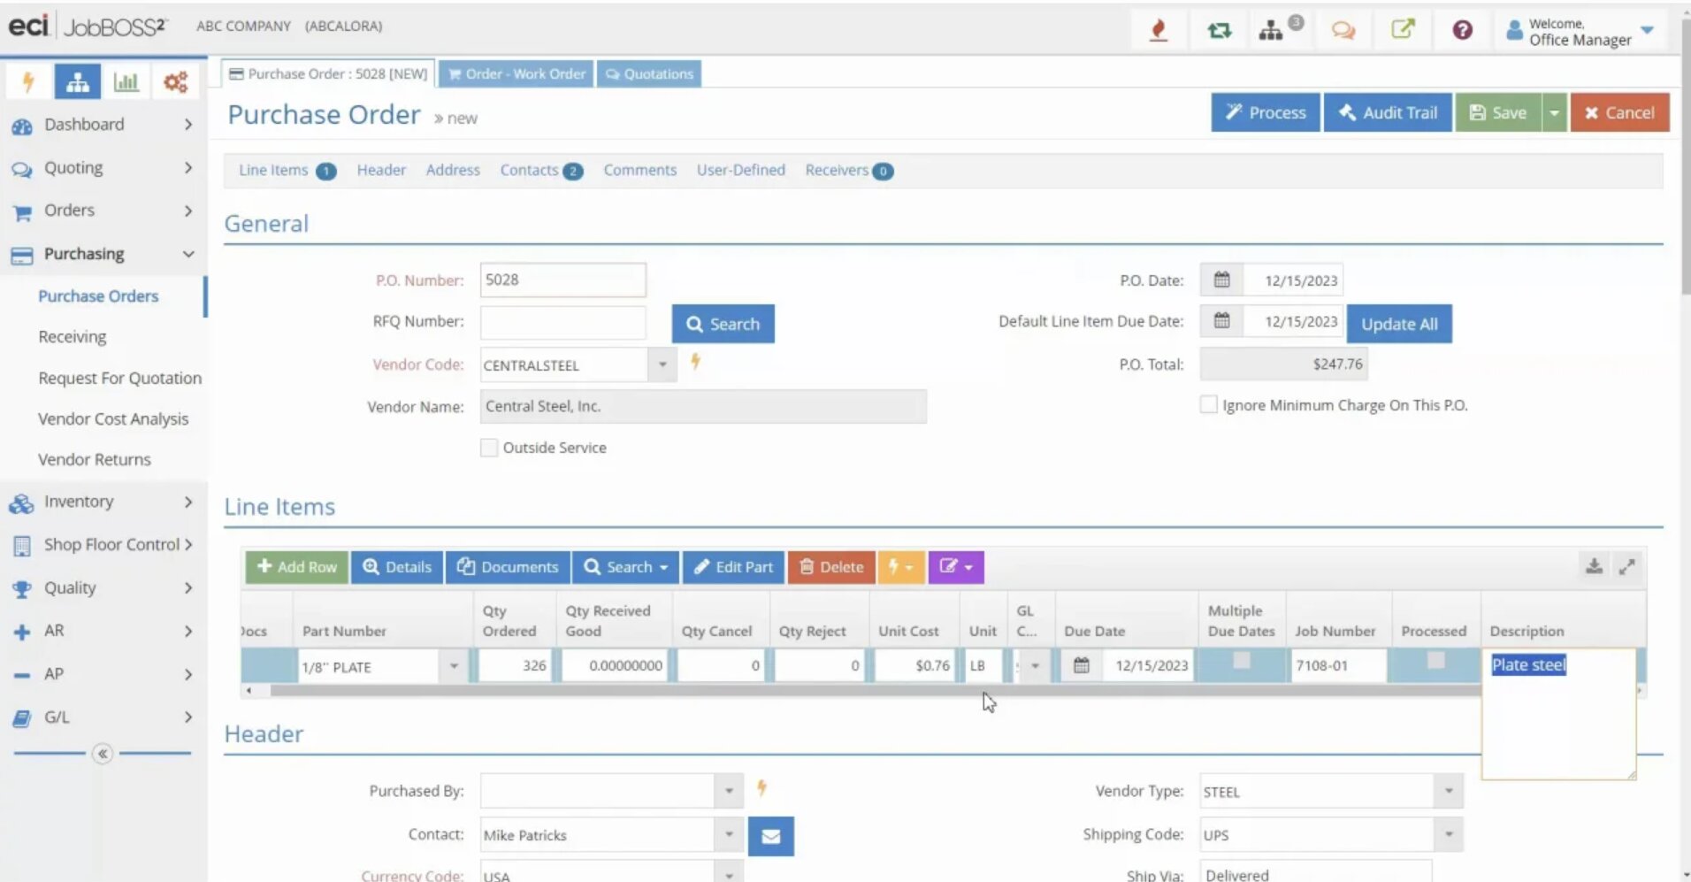The width and height of the screenshot is (1691, 882).
Task: Expand the Save button dropdown arrow
Action: [1554, 112]
